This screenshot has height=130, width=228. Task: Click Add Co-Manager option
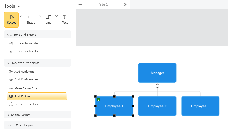tap(26, 79)
